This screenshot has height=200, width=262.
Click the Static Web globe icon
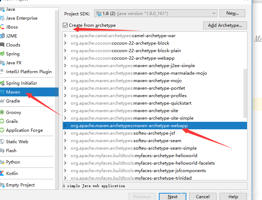click(2, 142)
